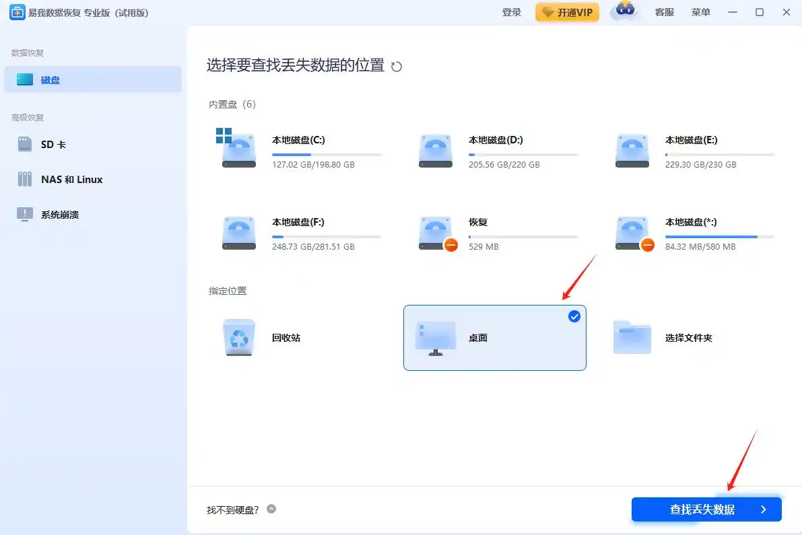Uncheck the 桌面 location selection
Viewport: 802px width, 535px height.
[x=574, y=316]
